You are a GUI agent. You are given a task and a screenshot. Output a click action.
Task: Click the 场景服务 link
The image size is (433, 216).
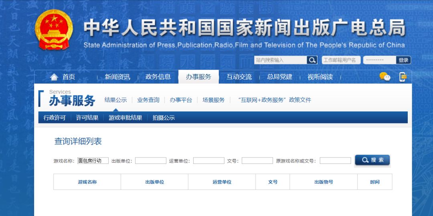pyautogui.click(x=213, y=100)
